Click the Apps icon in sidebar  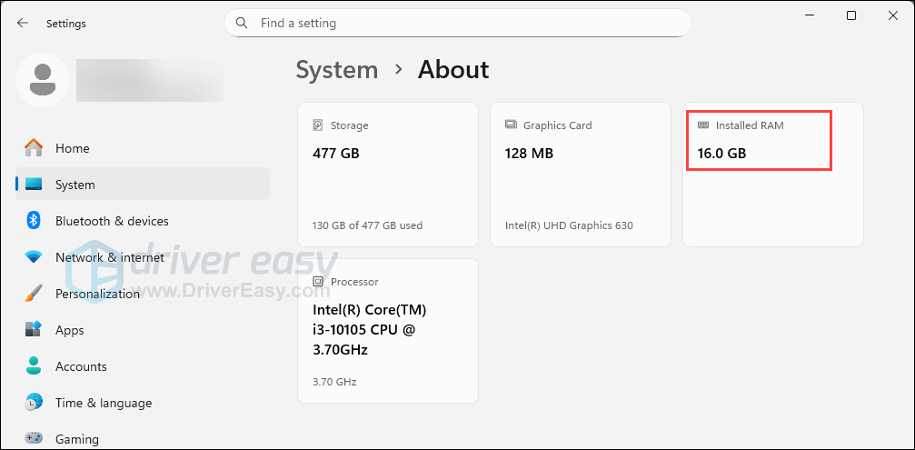point(34,330)
